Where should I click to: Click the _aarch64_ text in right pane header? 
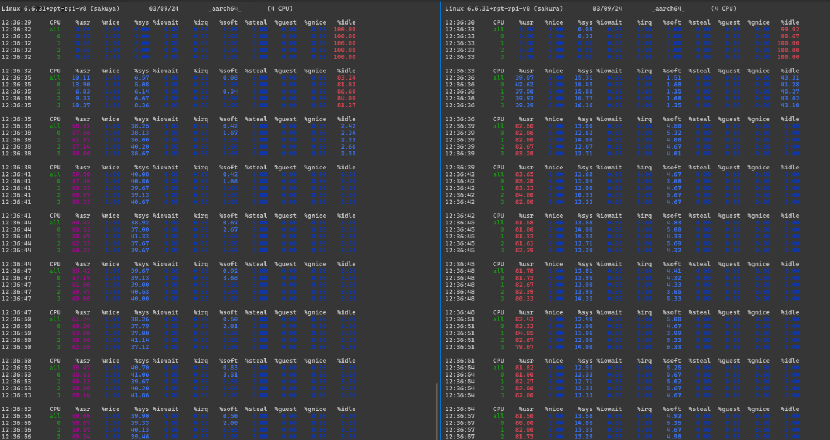[x=668, y=8]
